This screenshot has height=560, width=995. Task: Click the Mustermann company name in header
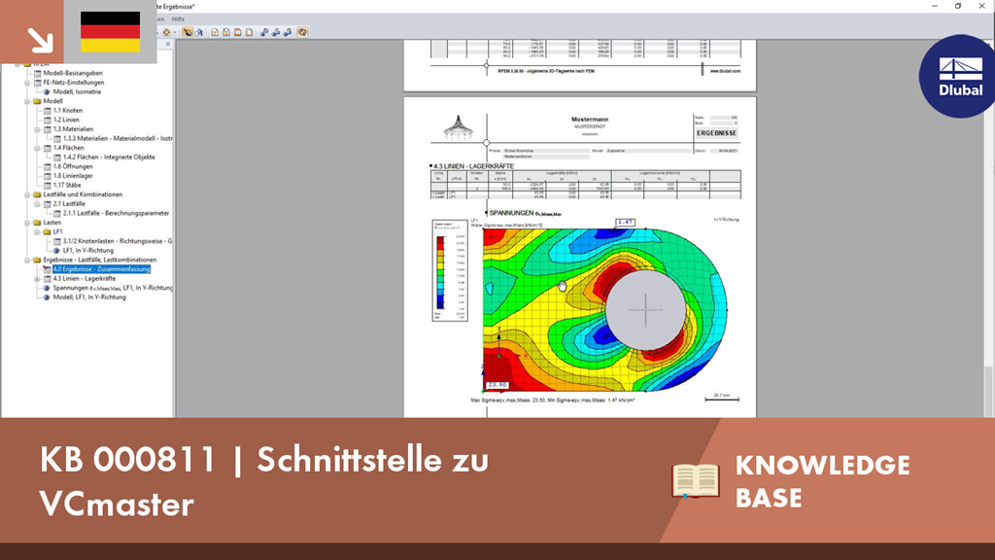click(590, 120)
